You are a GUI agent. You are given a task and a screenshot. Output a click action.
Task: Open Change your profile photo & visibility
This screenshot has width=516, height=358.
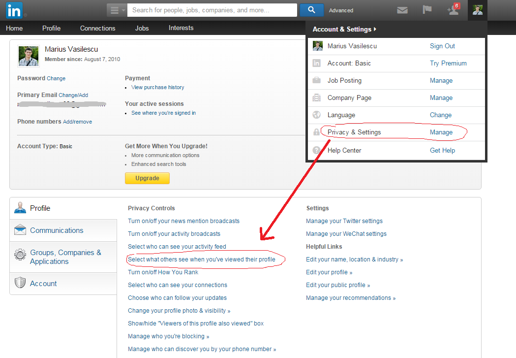pos(179,311)
